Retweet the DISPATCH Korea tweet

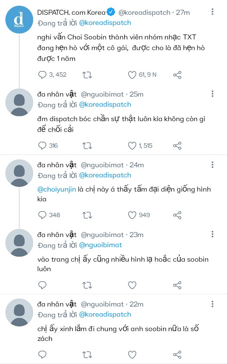click(x=87, y=75)
